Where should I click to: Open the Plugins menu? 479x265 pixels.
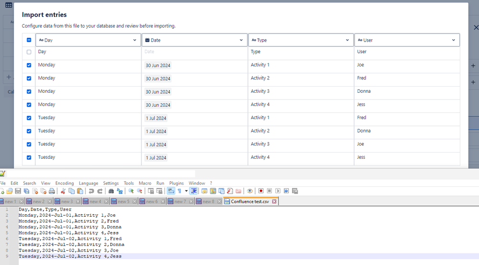[176, 183]
